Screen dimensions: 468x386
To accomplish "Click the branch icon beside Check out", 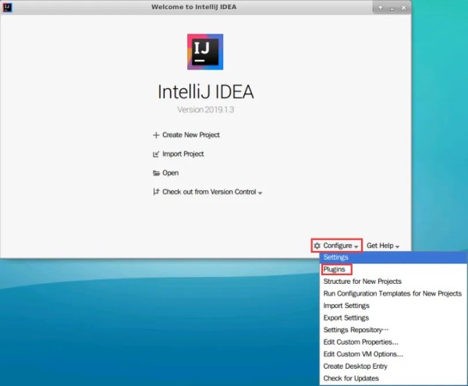I will pyautogui.click(x=156, y=192).
